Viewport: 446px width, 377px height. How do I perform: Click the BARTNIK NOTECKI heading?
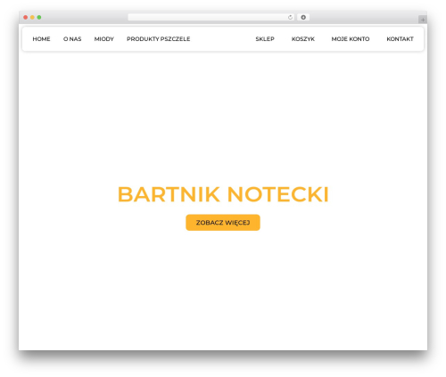223,194
